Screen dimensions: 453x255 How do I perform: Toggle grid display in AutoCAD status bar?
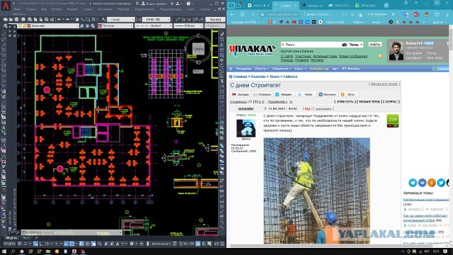click(21, 244)
